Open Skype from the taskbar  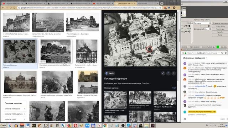129,126
